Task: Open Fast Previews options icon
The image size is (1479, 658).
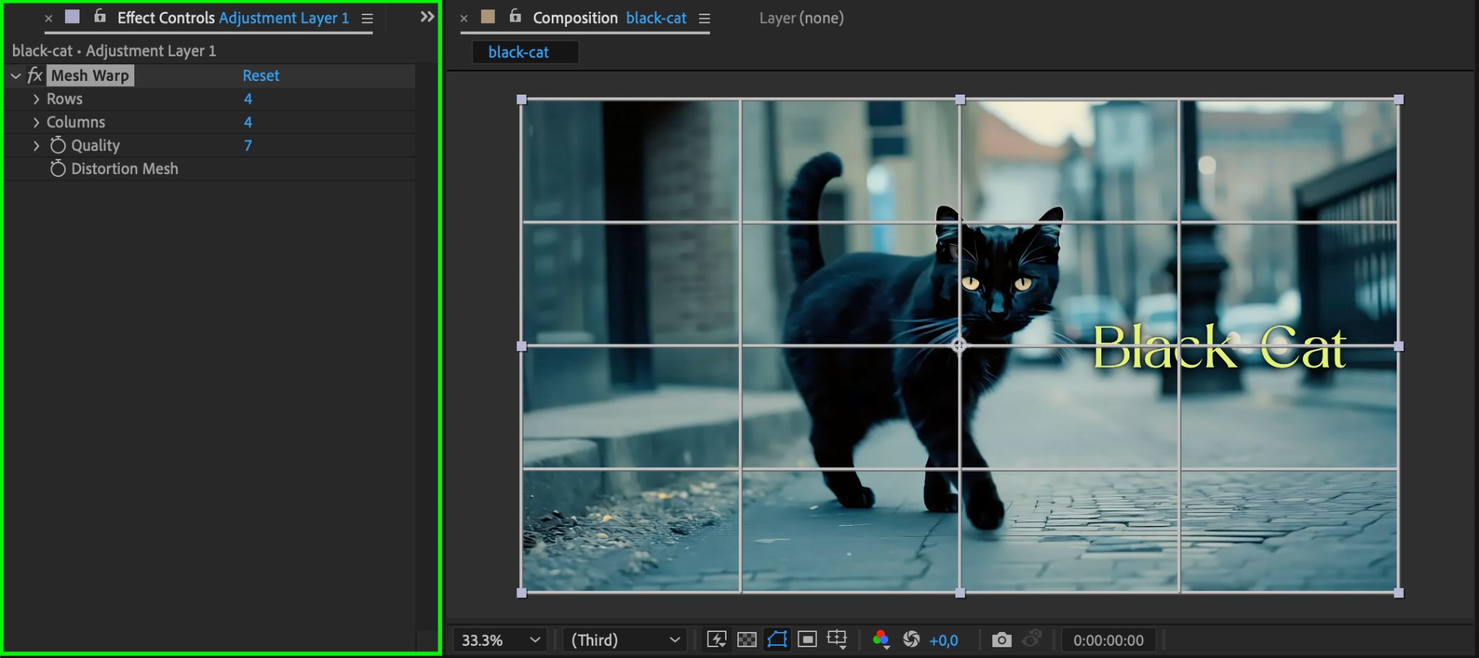Action: [716, 639]
